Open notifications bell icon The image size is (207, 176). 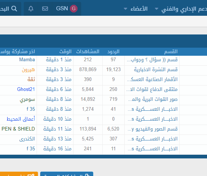[x=31, y=9]
